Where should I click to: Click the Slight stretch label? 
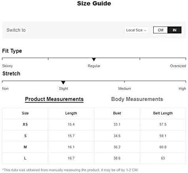pyautogui.click(x=63, y=89)
